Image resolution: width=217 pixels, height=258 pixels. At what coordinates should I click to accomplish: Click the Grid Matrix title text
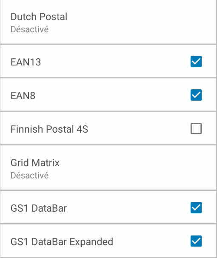[35, 163]
